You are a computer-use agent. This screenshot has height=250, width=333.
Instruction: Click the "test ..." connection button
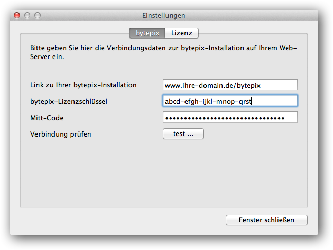tap(183, 133)
